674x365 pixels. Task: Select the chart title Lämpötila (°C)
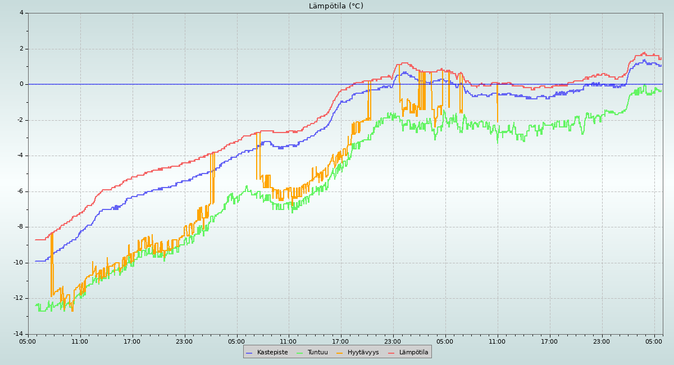click(x=336, y=6)
